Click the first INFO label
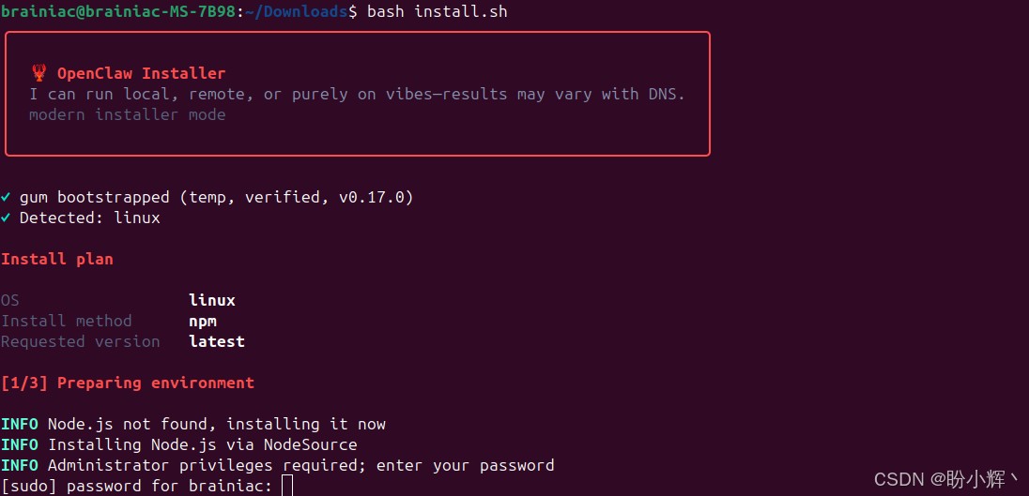This screenshot has width=1029, height=496. 19,424
